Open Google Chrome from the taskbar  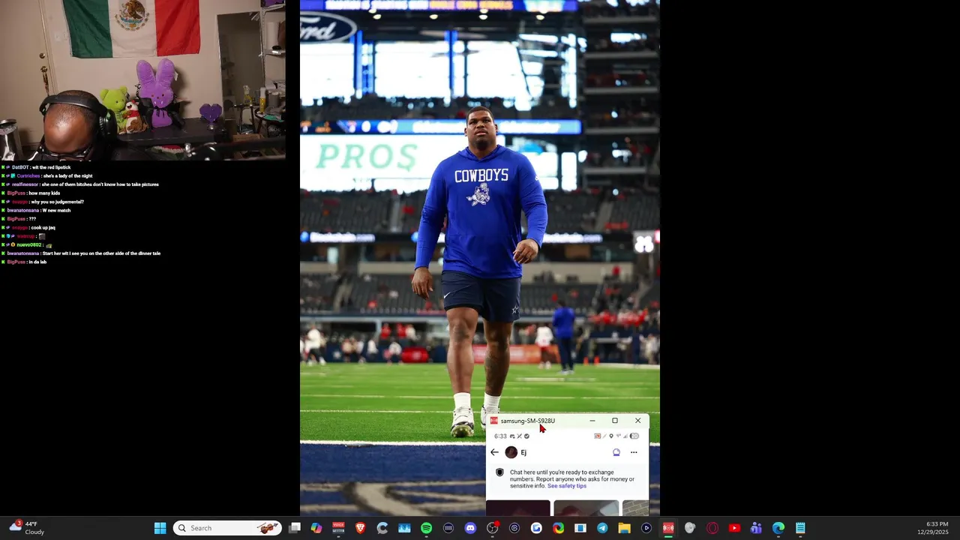[558, 528]
